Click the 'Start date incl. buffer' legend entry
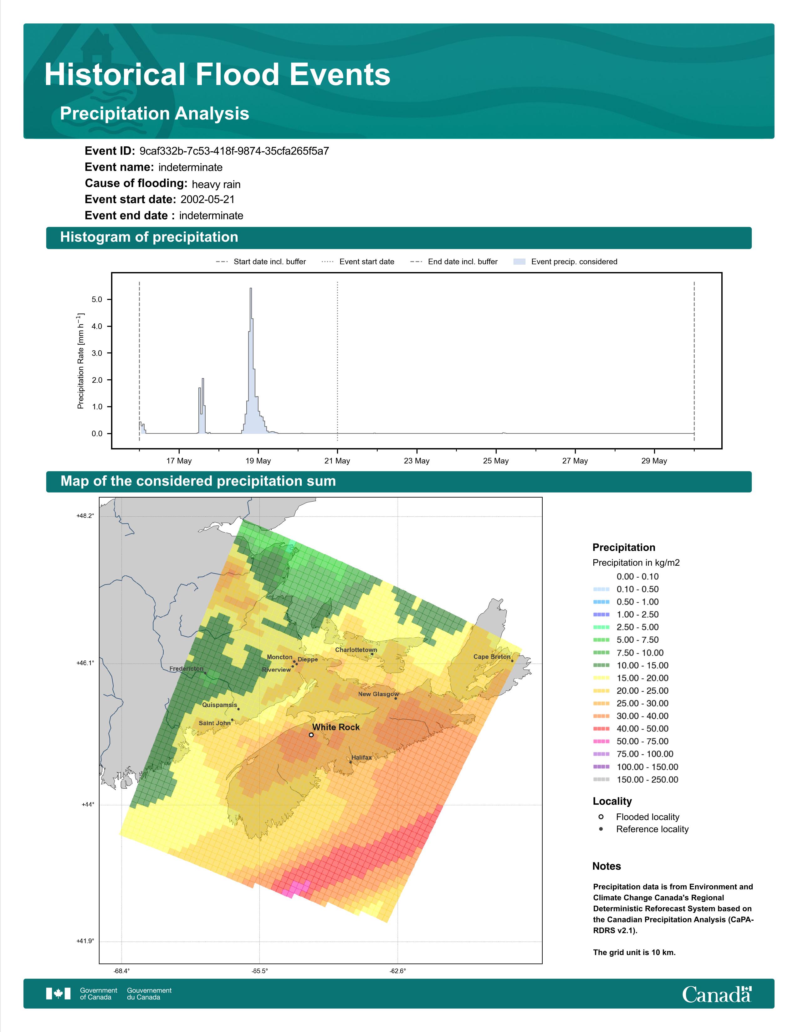 click(260, 261)
